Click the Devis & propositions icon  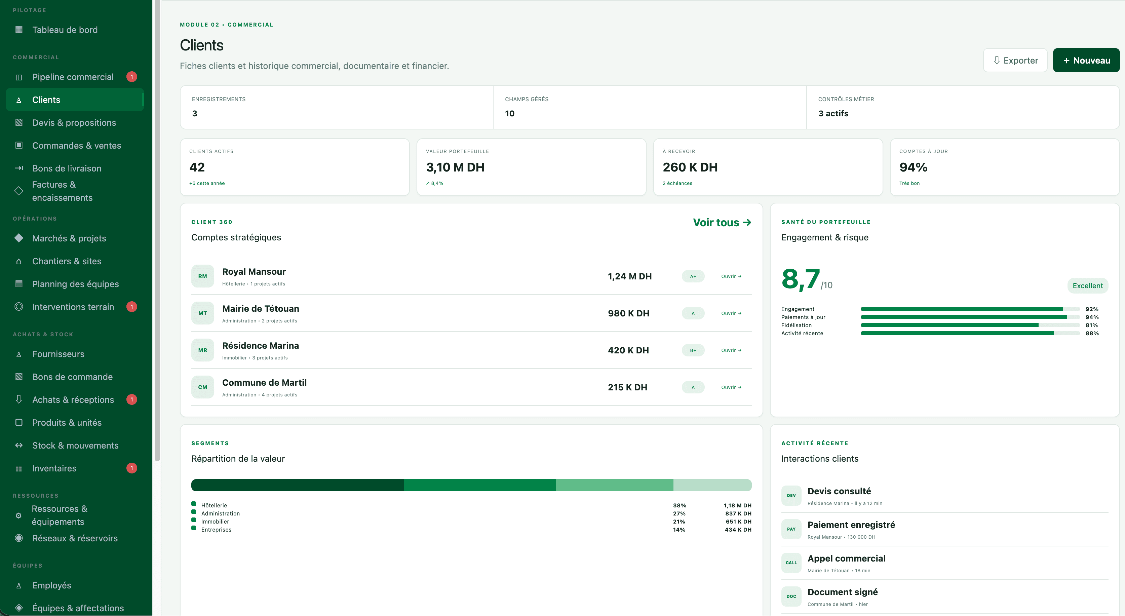[x=19, y=123]
